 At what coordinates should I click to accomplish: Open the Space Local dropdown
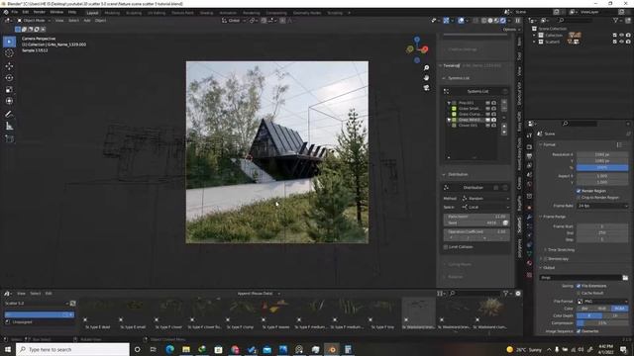pos(485,207)
